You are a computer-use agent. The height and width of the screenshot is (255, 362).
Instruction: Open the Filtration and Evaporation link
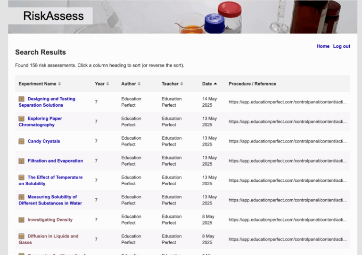(x=55, y=161)
